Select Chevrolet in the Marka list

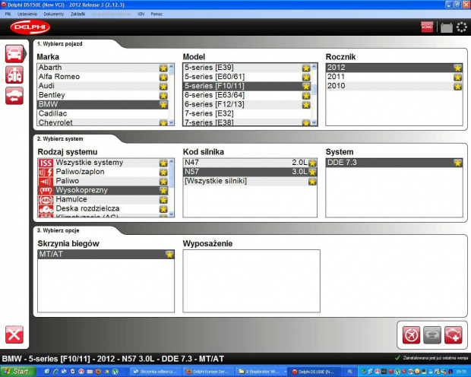(x=103, y=122)
